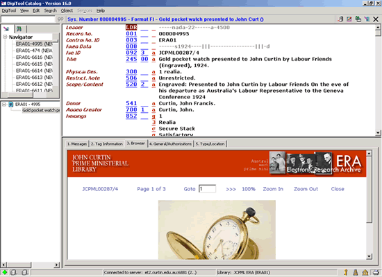Click the first record toolbar icon
Image resolution: width=382 pixels, height=277 pixels.
pyautogui.click(x=340, y=19)
